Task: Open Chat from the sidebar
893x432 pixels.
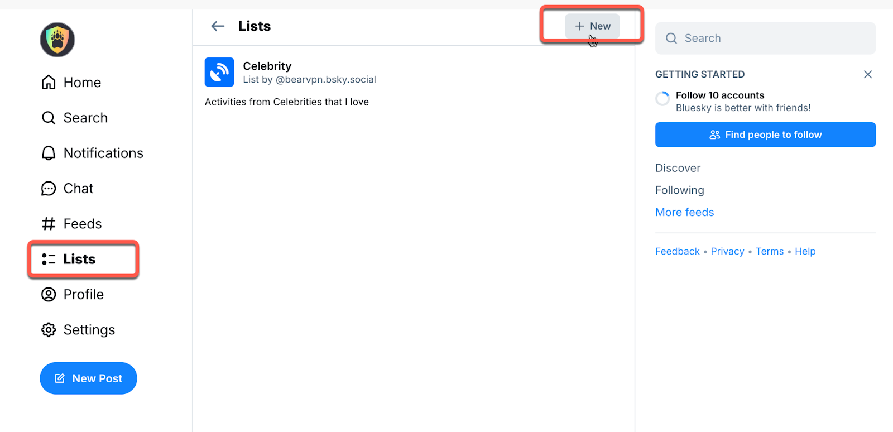Action: [67, 189]
